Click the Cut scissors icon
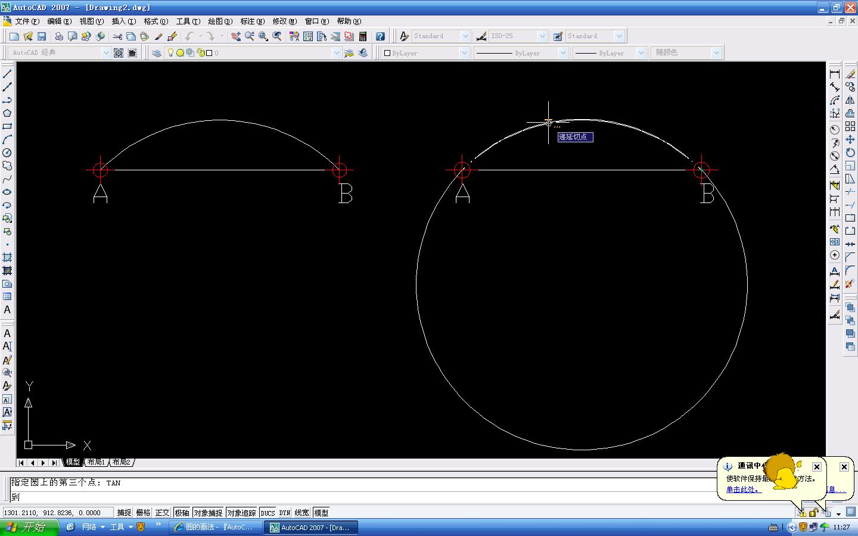Image resolution: width=858 pixels, height=536 pixels. 117,36
